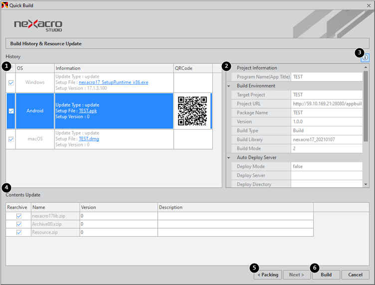The width and height of the screenshot is (375, 285).
Task: Click the Build button
Action: (x=326, y=275)
